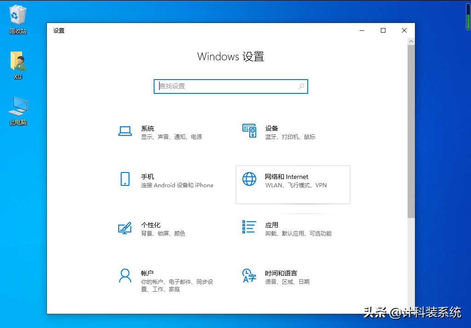The image size is (471, 328).
Task: Click the 查找设置 search input field
Action: 231,86
